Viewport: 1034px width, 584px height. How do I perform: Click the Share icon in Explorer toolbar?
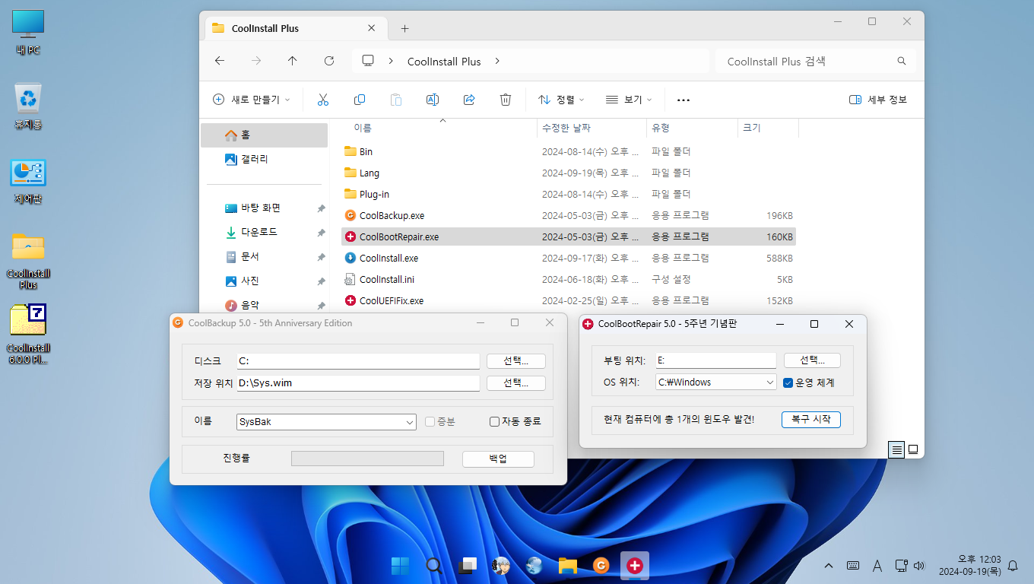pos(469,100)
